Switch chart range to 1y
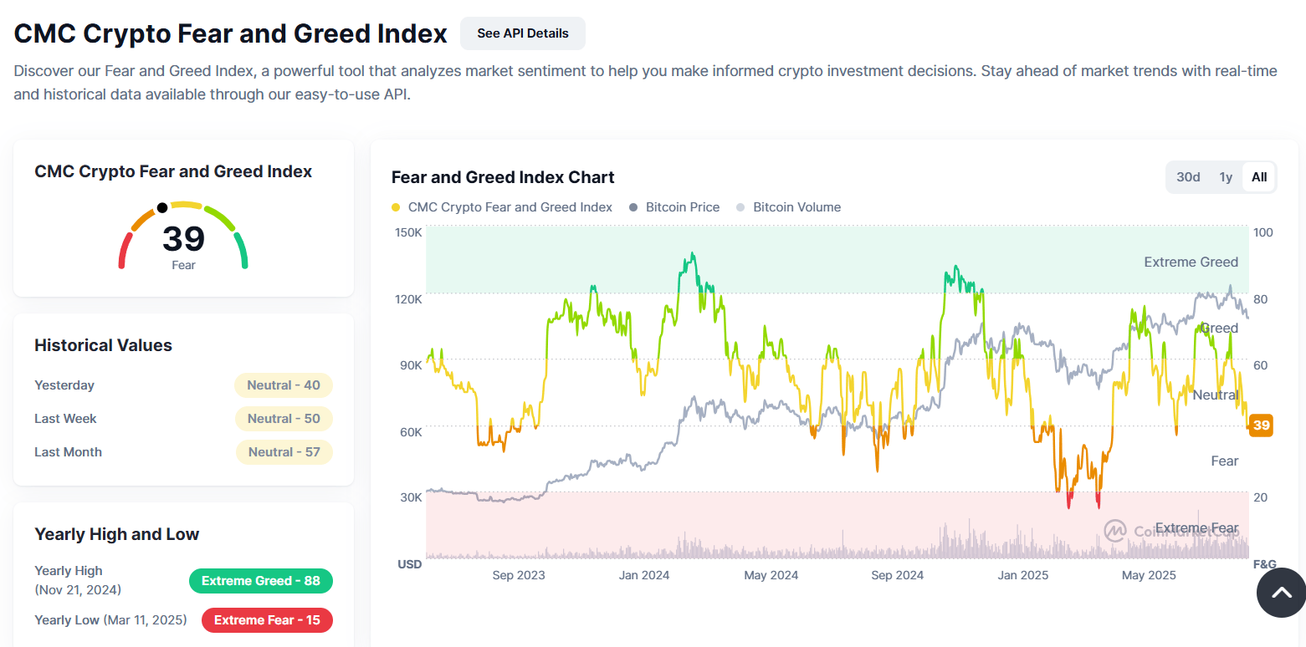The width and height of the screenshot is (1306, 647). pos(1226,177)
